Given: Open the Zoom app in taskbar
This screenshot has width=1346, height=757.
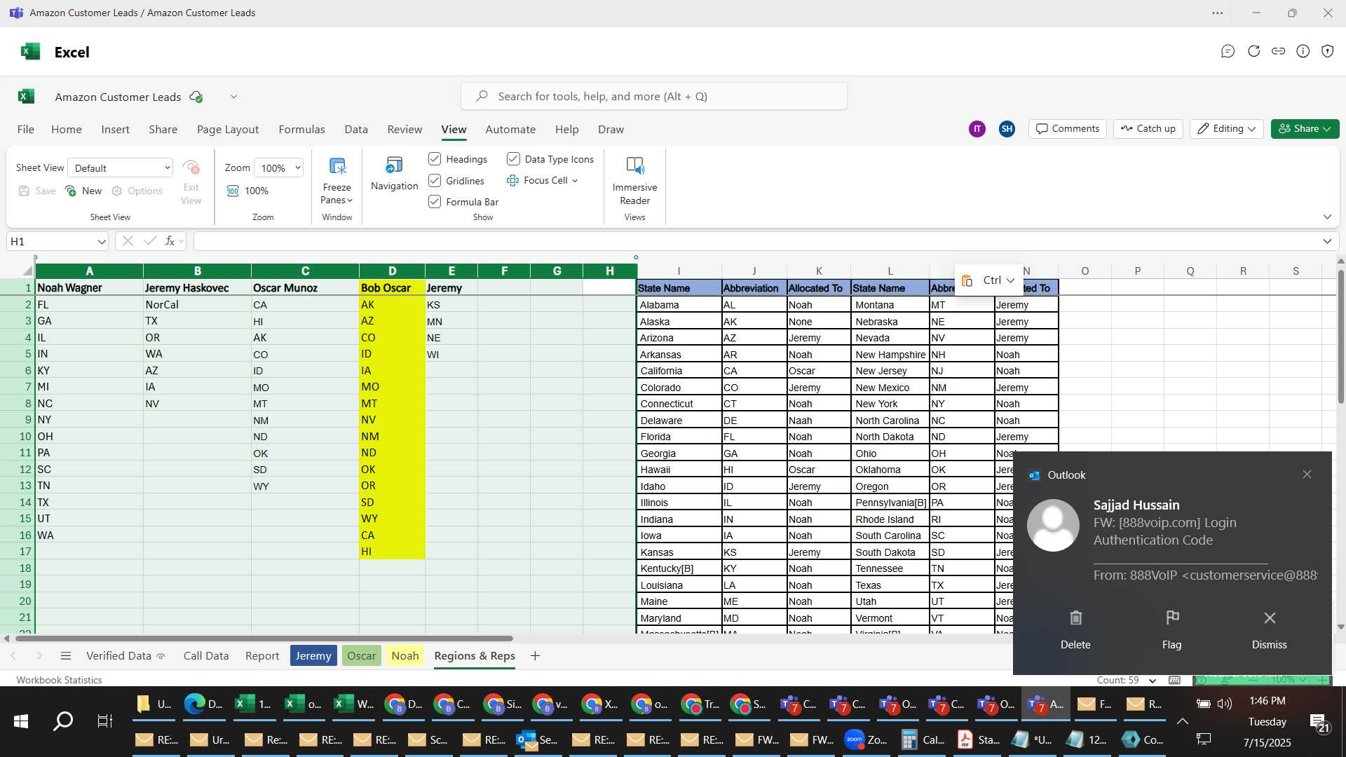Looking at the screenshot, I should click(x=866, y=739).
